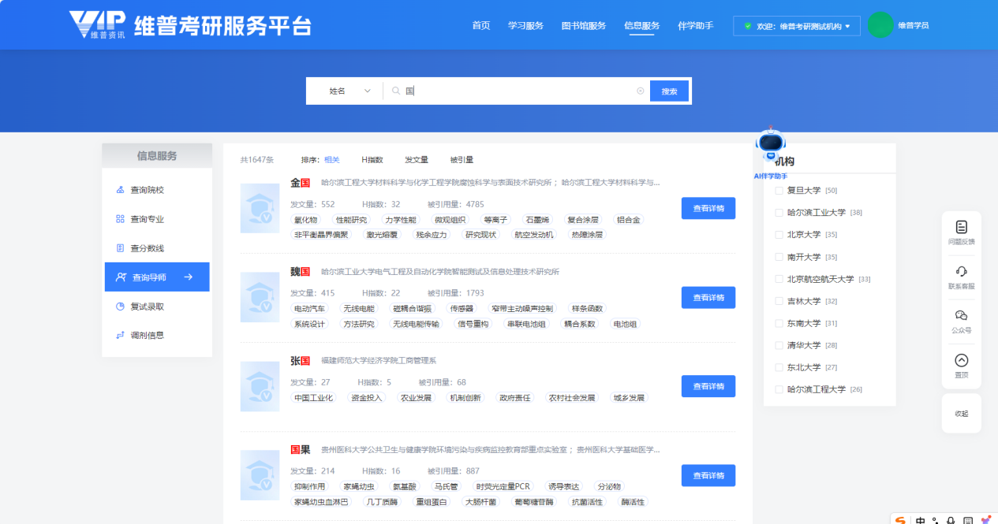Expand the 姓名 search type dropdown
The width and height of the screenshot is (998, 524).
point(349,91)
